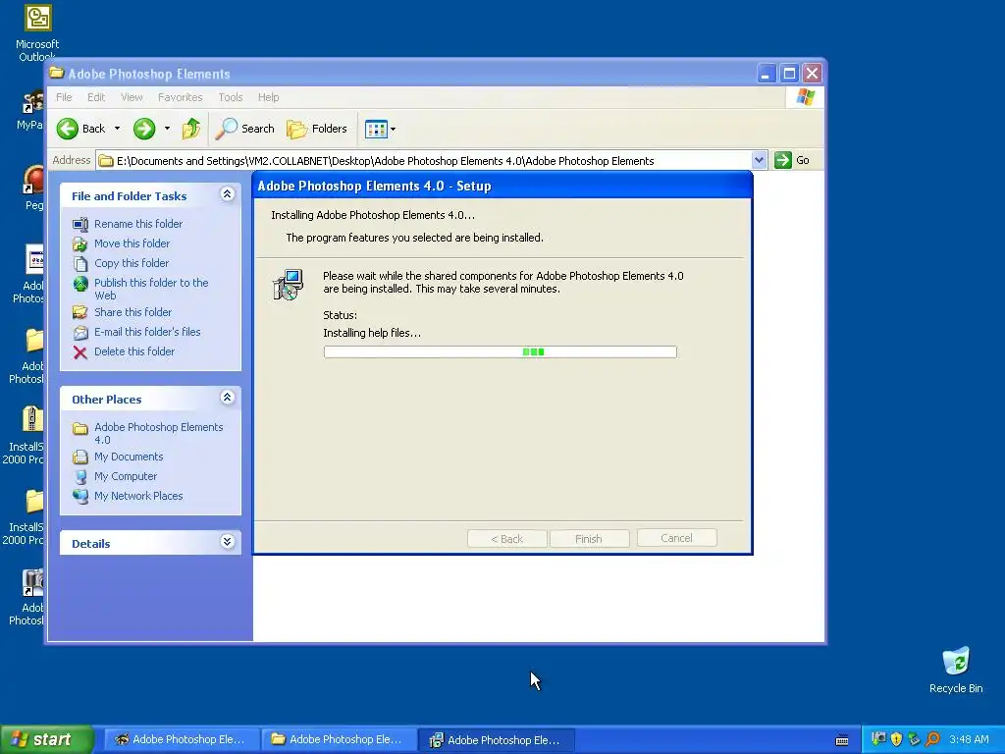Viewport: 1005px width, 754px height.
Task: Open Back history dropdown arrow
Action: [118, 129]
